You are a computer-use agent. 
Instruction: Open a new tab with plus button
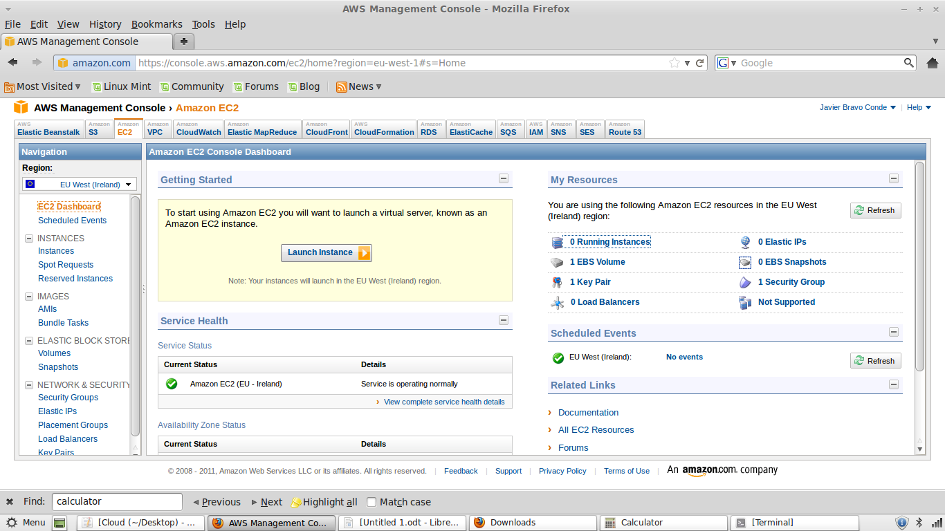183,41
